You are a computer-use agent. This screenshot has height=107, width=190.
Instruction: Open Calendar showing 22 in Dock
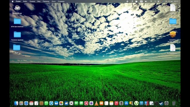tap(31, 103)
